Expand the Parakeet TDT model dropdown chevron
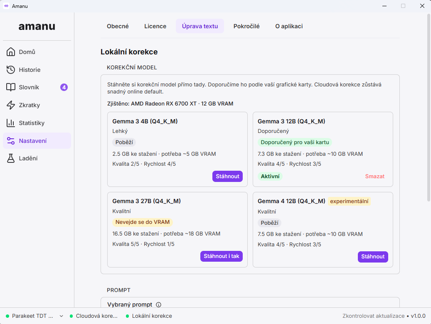431x324 pixels. point(61,316)
